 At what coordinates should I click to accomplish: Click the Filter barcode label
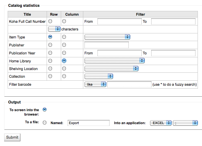[x=20, y=85]
